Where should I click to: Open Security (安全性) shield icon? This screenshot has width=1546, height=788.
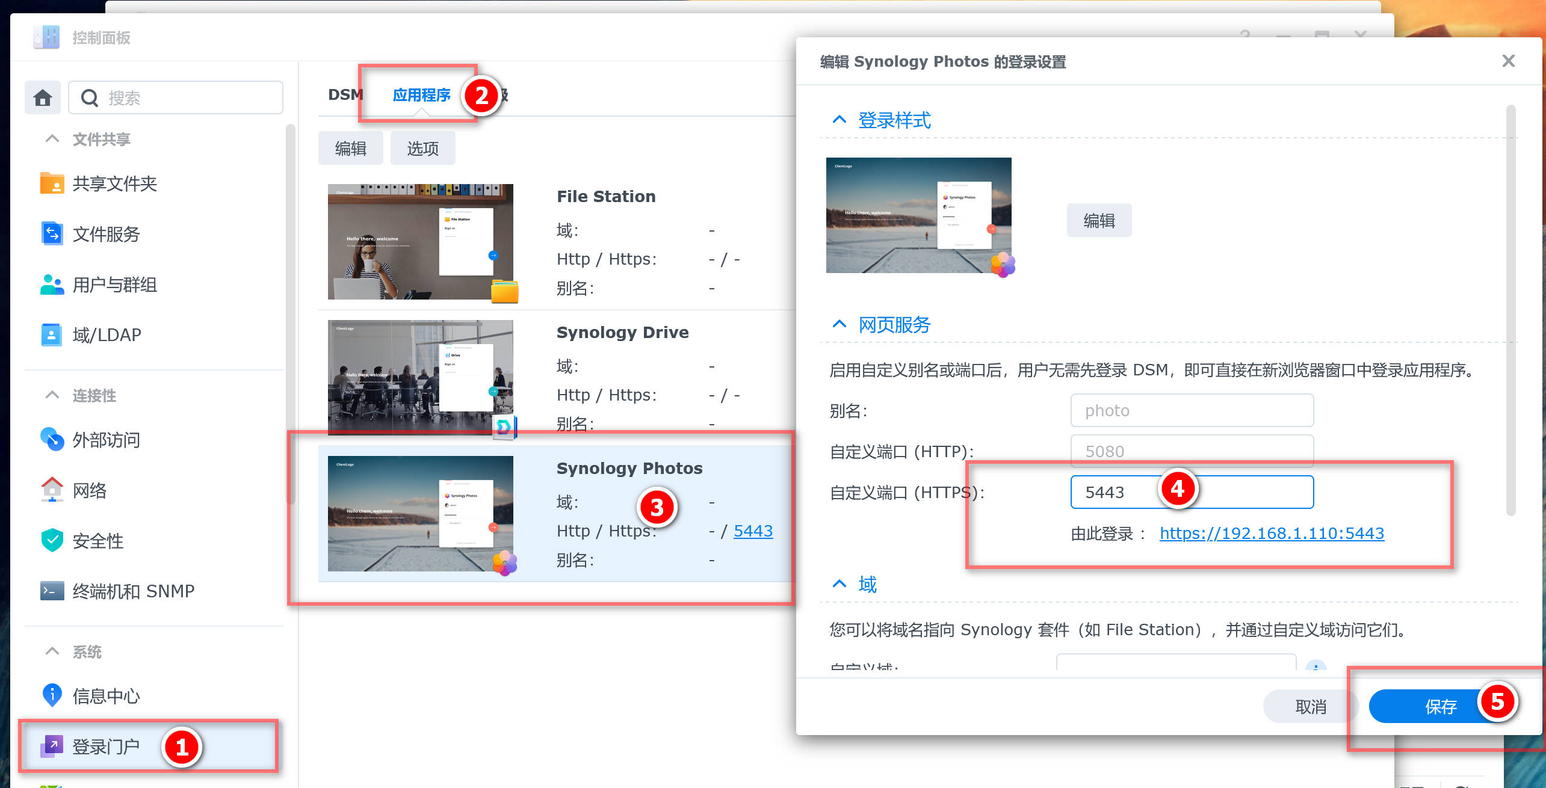52,541
